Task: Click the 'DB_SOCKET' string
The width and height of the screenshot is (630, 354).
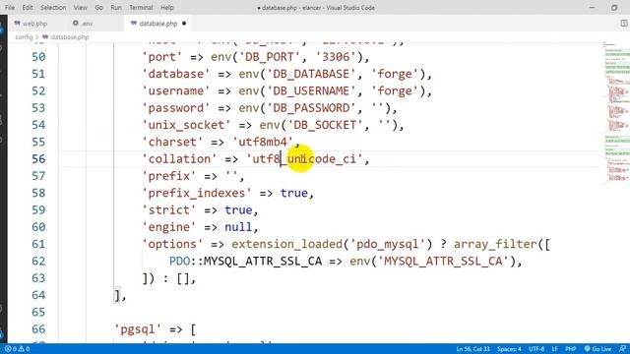Action: 325,125
